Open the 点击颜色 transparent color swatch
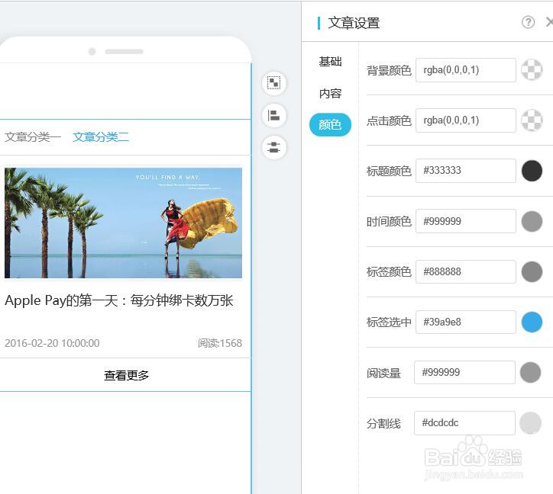 point(532,120)
